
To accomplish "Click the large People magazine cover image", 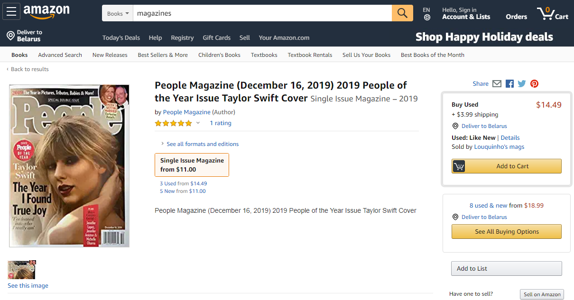I will (69, 166).
